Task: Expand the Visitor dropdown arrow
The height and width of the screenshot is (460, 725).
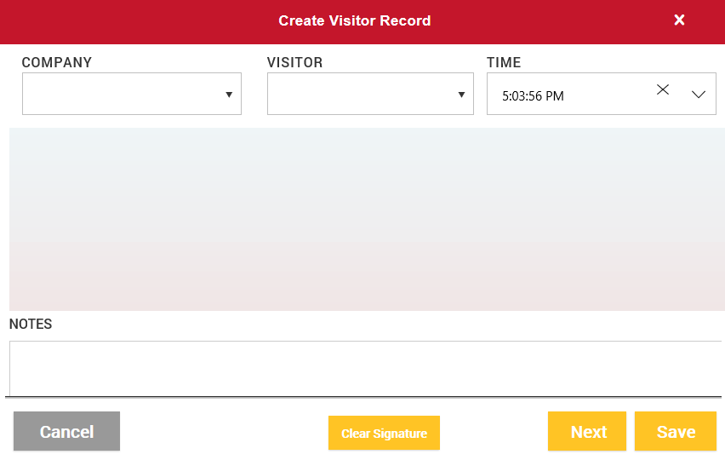Action: point(461,95)
